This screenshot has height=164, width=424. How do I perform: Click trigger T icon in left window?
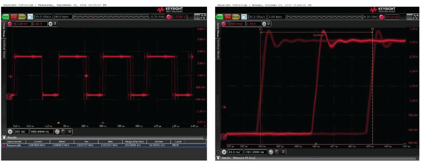[x=169, y=17]
